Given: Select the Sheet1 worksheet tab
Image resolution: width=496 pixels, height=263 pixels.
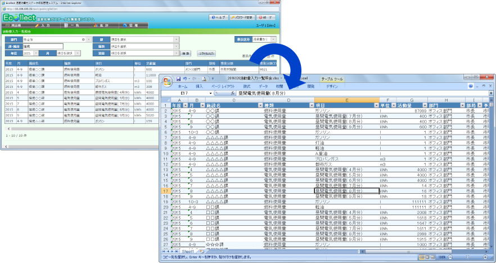Looking at the screenshot, I should [188, 251].
